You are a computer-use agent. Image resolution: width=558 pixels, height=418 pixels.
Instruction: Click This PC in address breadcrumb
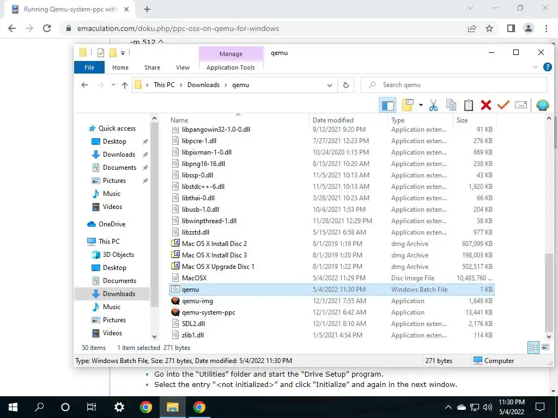click(x=164, y=85)
